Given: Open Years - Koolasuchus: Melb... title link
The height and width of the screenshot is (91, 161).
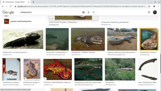Looking at the screenshot, I should [147, 82].
